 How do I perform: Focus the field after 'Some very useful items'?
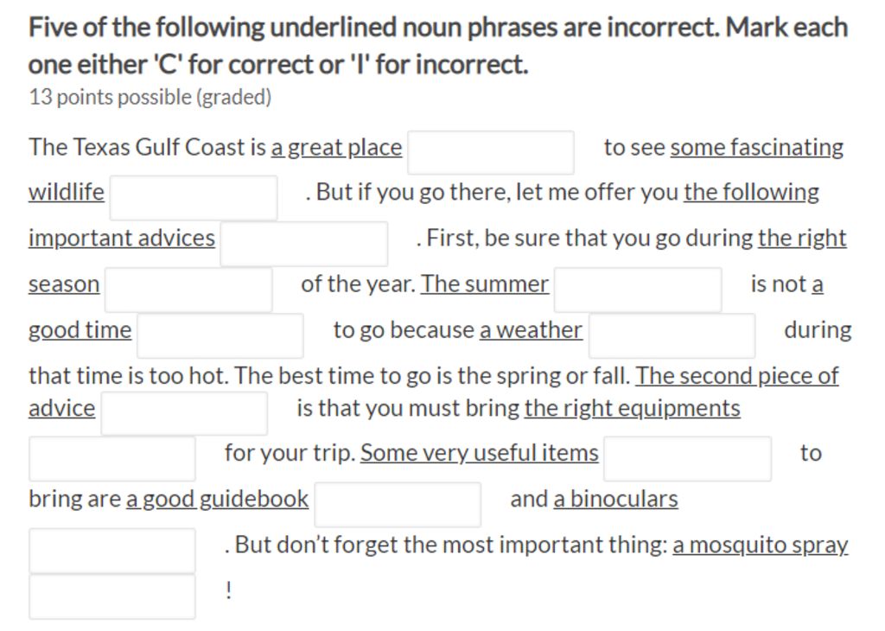[687, 459]
